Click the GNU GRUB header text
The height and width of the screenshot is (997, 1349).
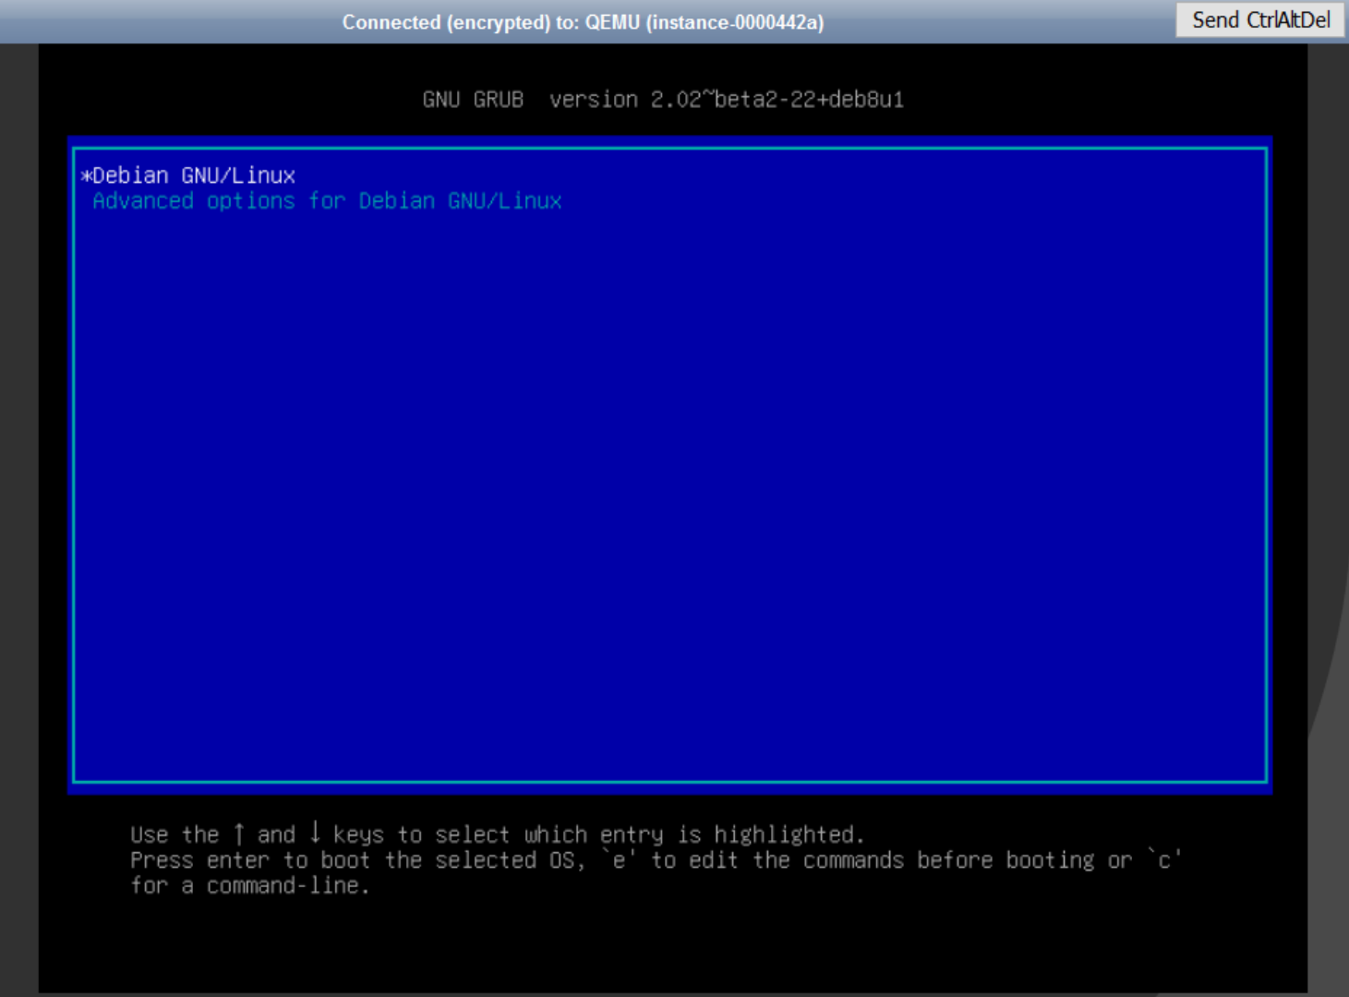point(473,100)
